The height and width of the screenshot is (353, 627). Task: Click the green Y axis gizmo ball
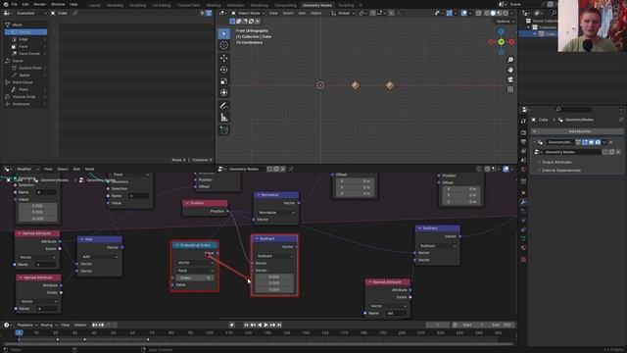pos(501,41)
